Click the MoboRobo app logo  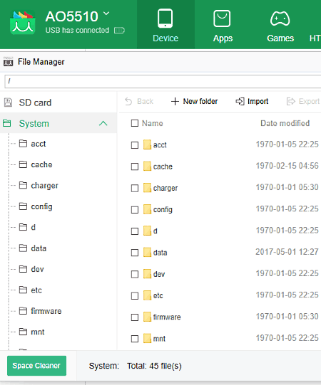click(22, 23)
